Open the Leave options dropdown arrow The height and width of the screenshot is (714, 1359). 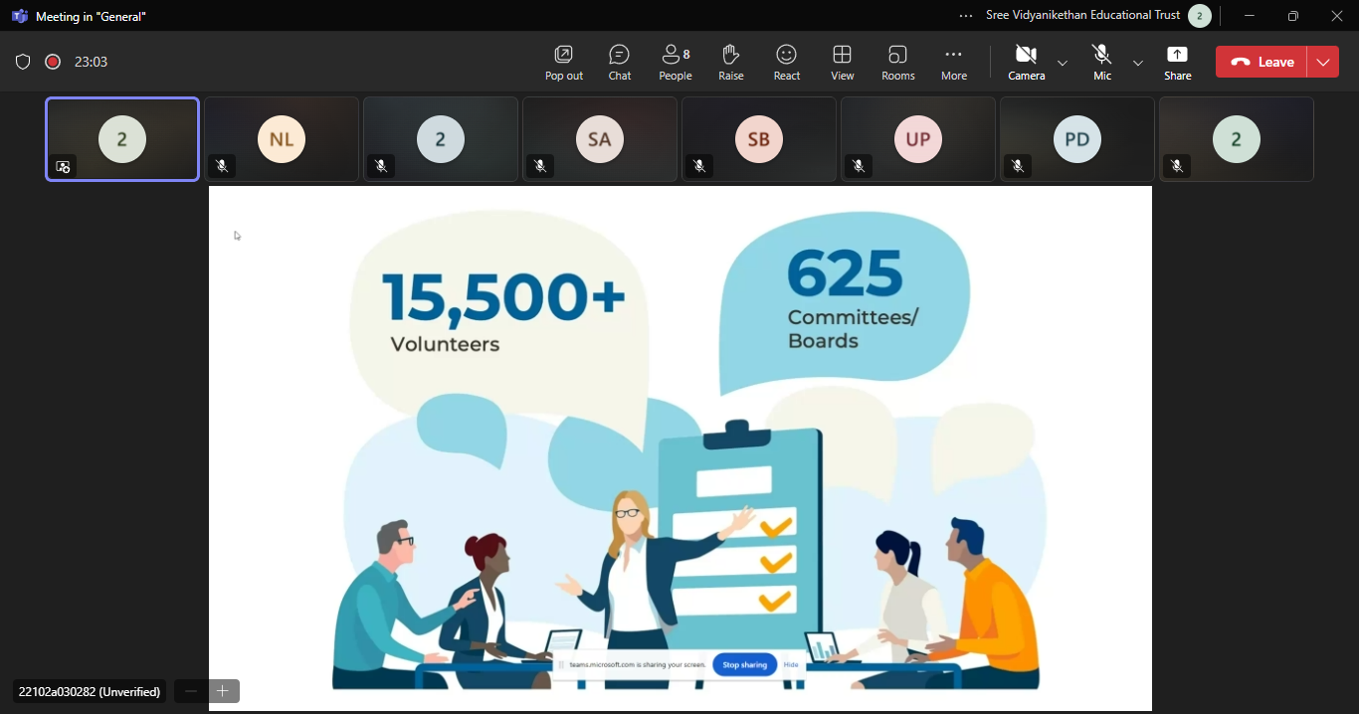click(x=1323, y=62)
